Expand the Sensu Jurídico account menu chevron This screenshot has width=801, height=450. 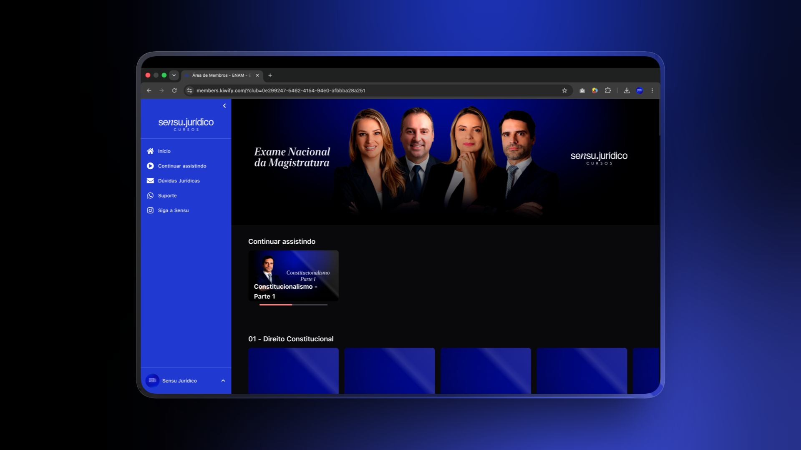[223, 381]
